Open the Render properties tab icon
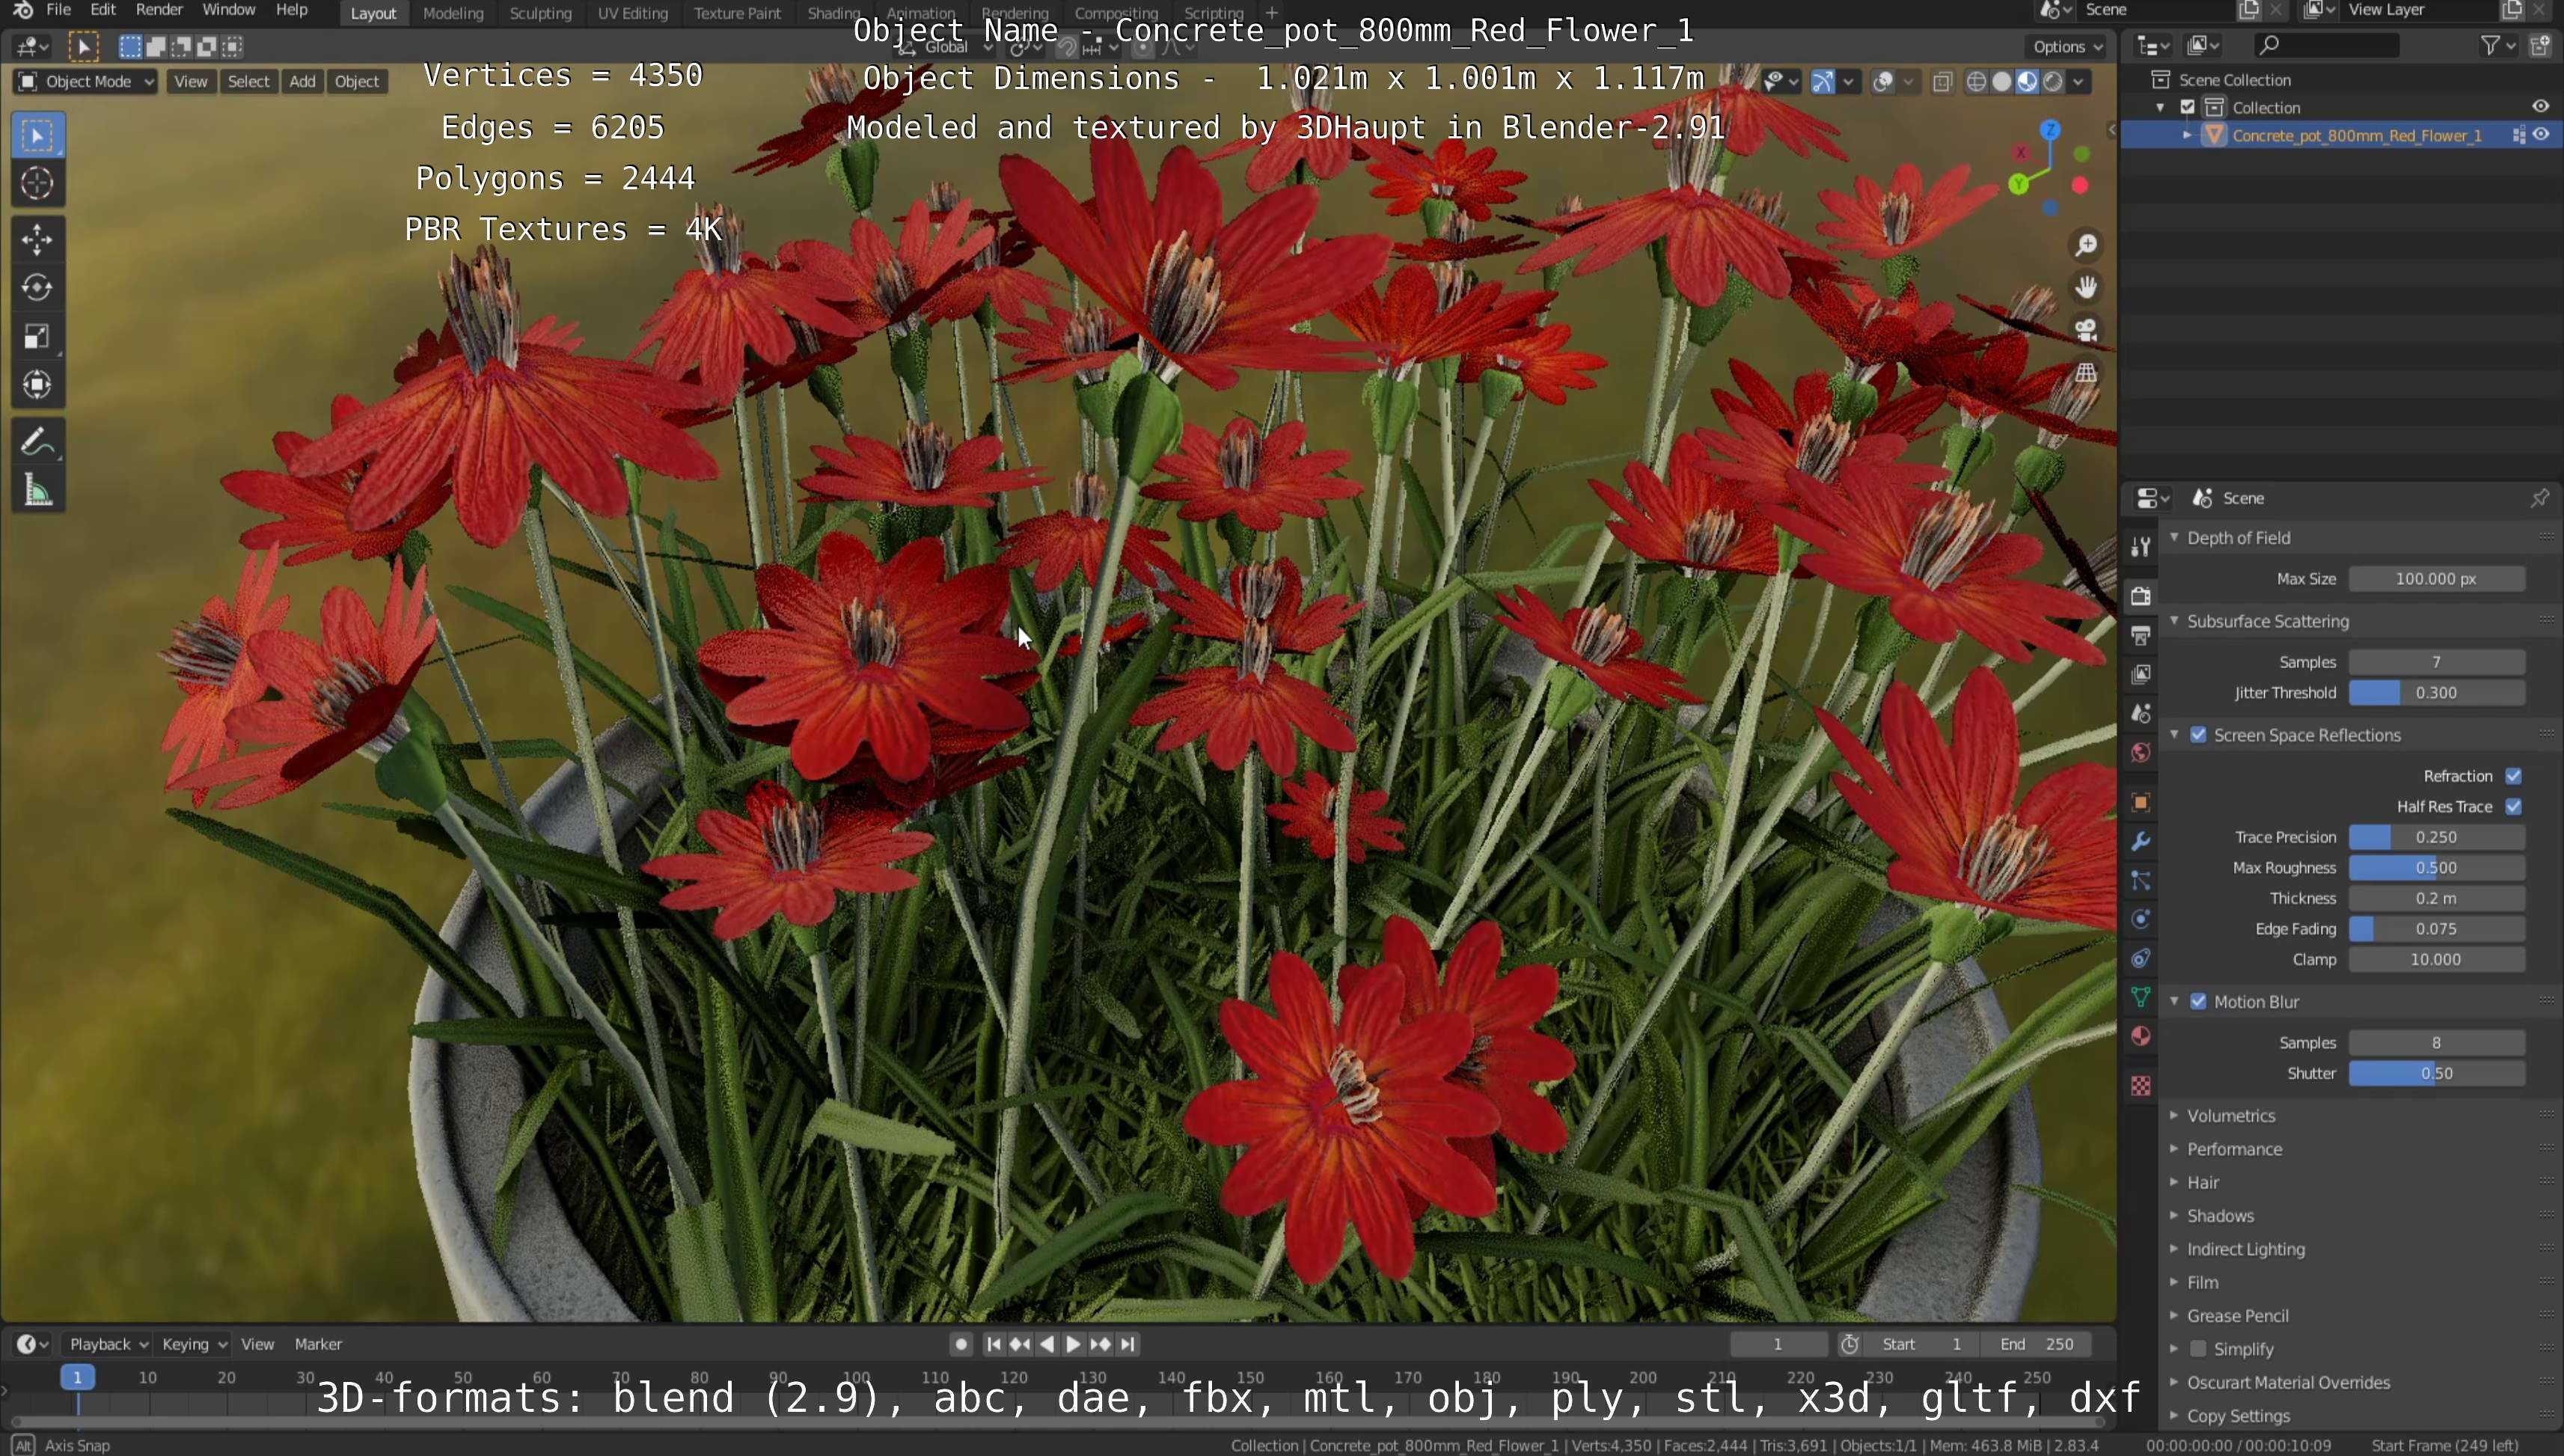Viewport: 2564px width, 1456px height. click(x=2140, y=596)
